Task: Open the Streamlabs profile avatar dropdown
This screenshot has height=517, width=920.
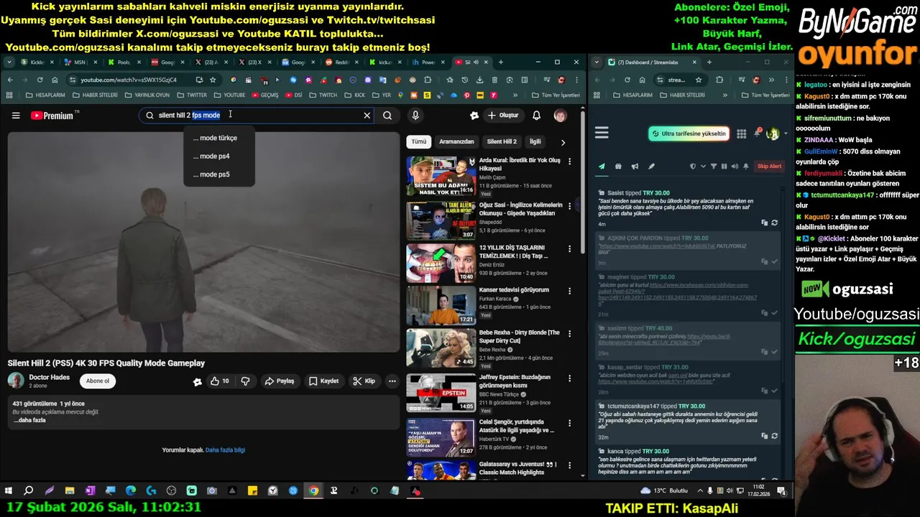Action: tap(776, 134)
